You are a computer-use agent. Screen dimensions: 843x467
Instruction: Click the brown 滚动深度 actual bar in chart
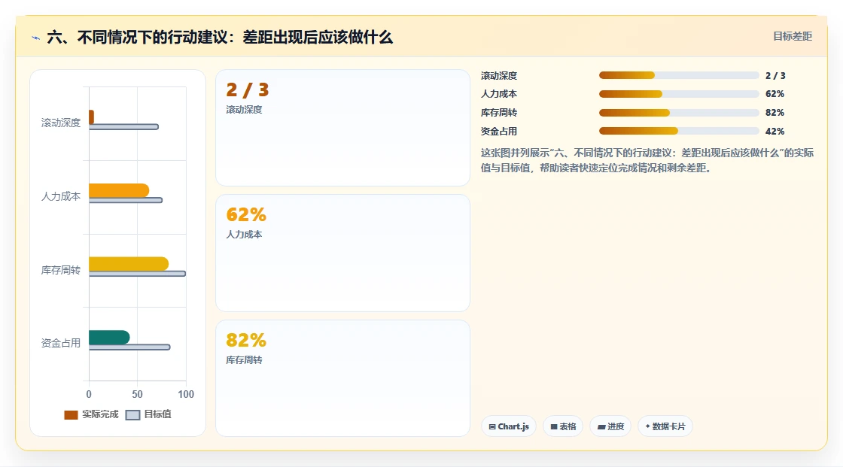click(91, 117)
